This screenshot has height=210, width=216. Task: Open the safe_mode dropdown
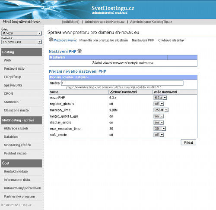pyautogui.click(x=159, y=135)
